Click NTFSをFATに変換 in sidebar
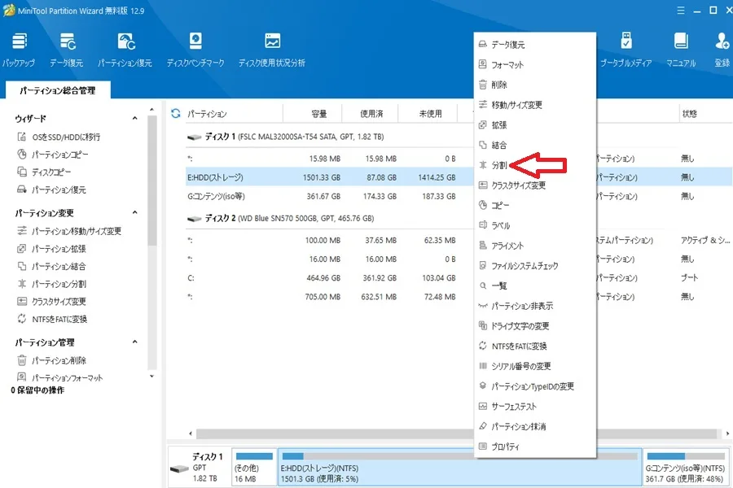733x488 pixels. pyautogui.click(x=52, y=320)
